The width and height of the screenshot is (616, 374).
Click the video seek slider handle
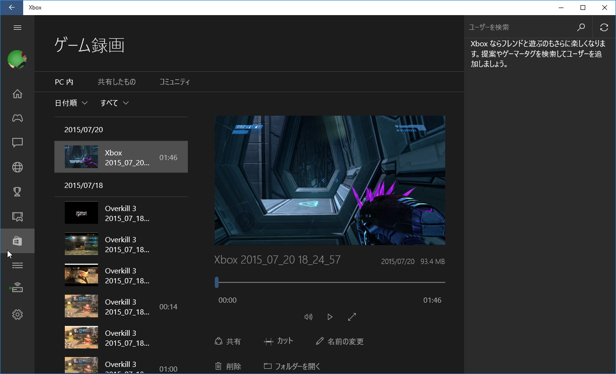217,282
